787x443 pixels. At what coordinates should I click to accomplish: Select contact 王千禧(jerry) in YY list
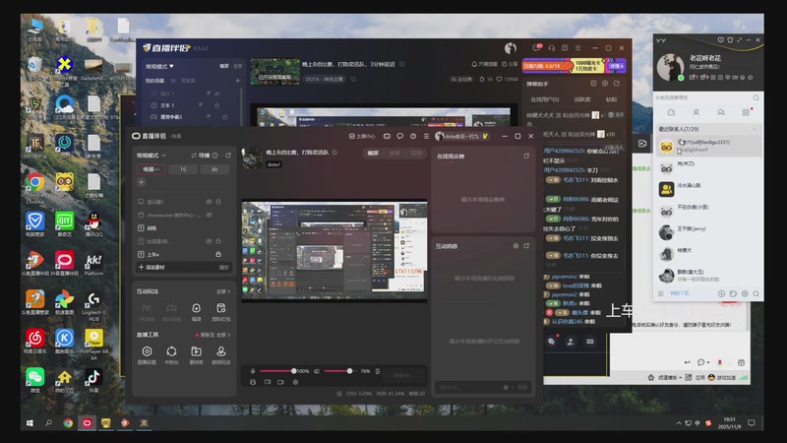[707, 232]
